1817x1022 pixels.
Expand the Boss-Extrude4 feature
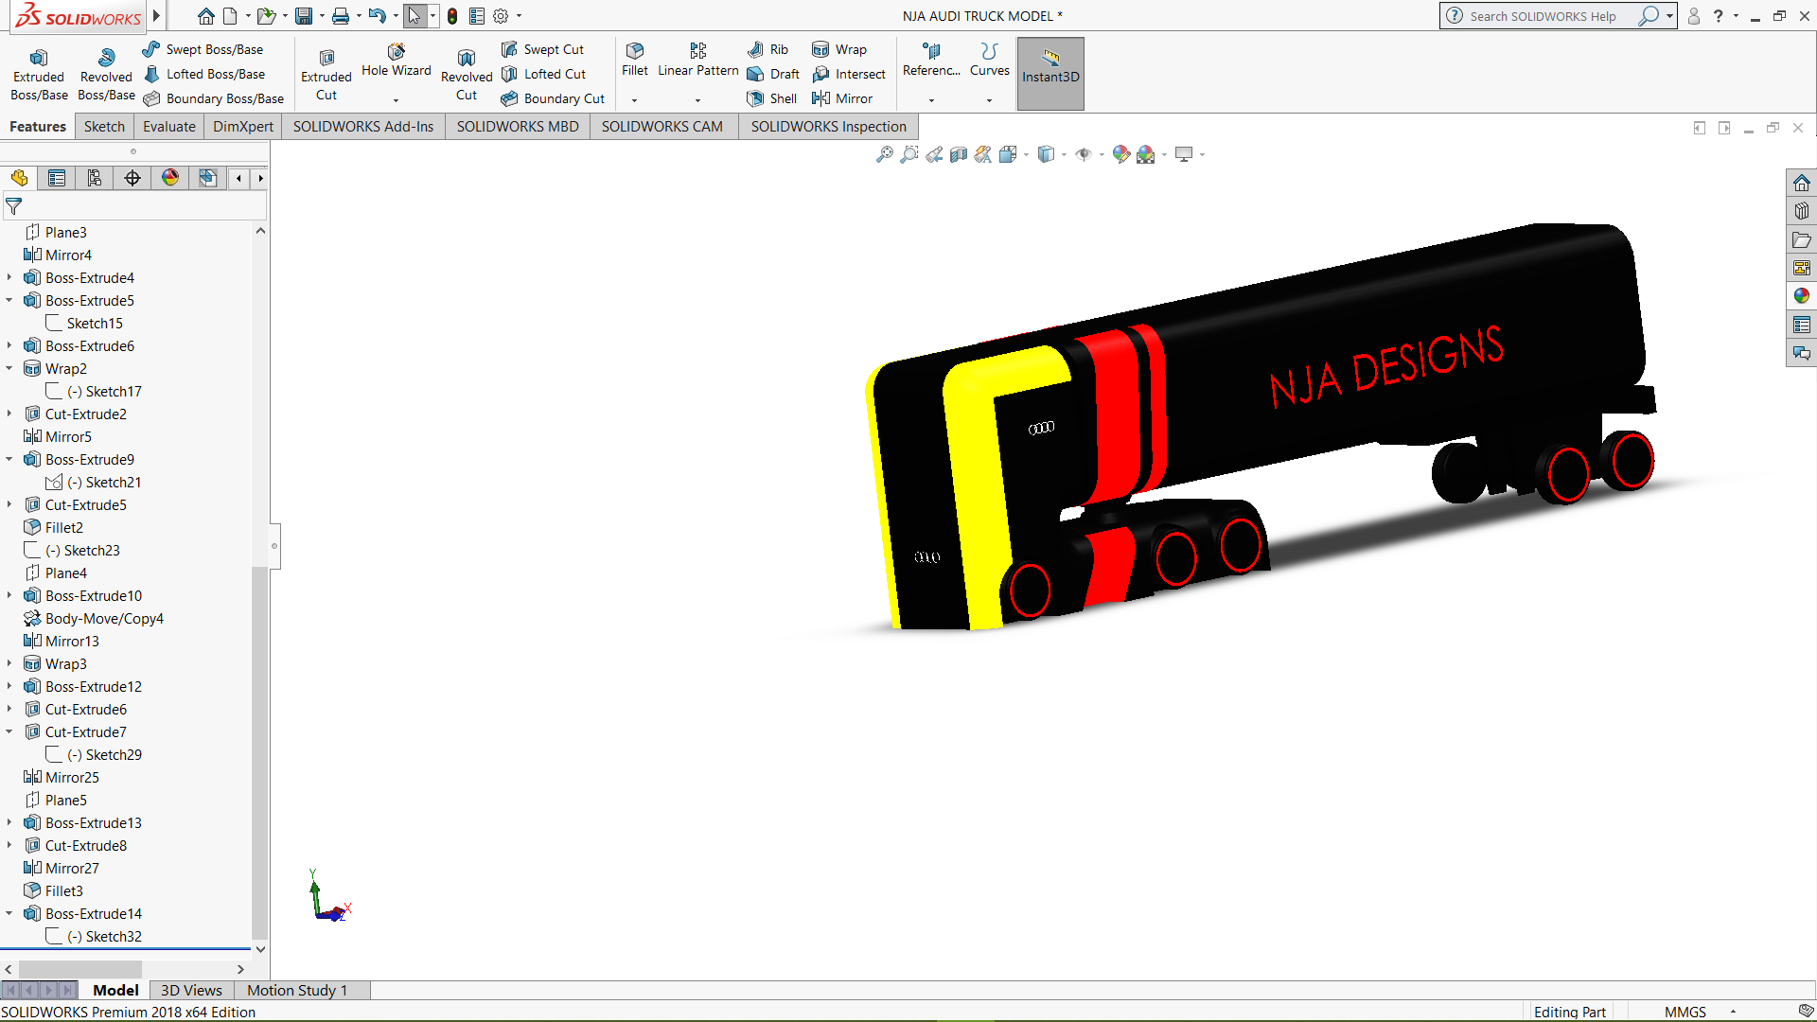click(9, 277)
